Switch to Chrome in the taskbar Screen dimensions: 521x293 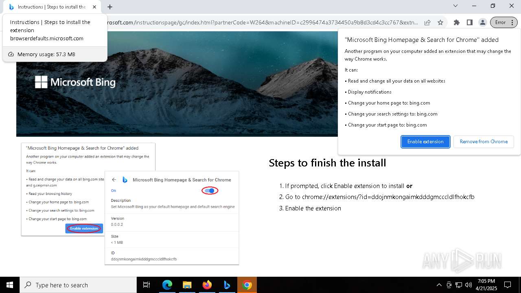click(247, 285)
